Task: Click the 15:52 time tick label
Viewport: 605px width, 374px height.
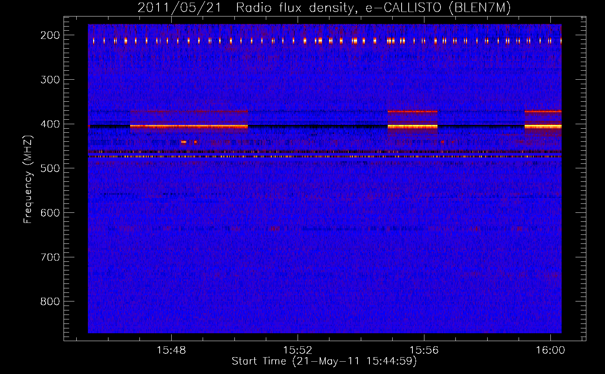Action: pos(298,350)
